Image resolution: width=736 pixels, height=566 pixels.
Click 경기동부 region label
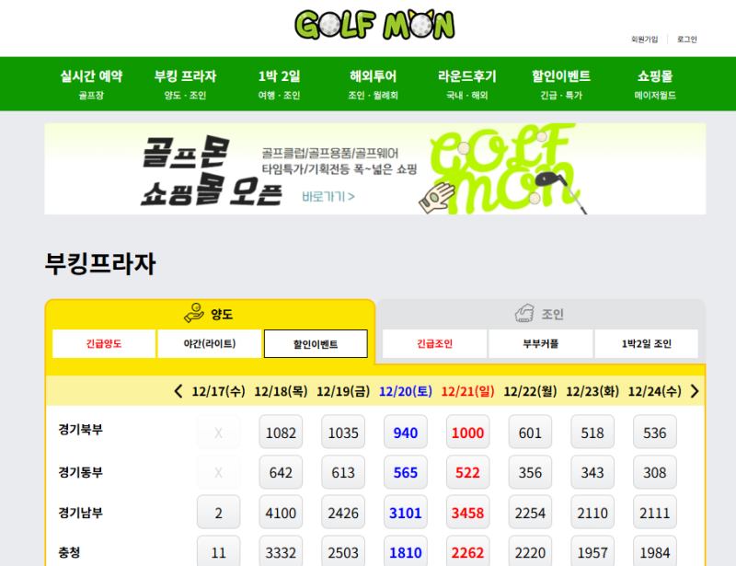pos(80,472)
